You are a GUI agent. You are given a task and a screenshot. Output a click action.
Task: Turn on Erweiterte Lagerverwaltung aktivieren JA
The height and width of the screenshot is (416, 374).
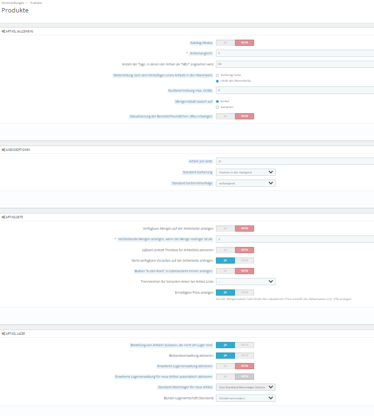225,366
